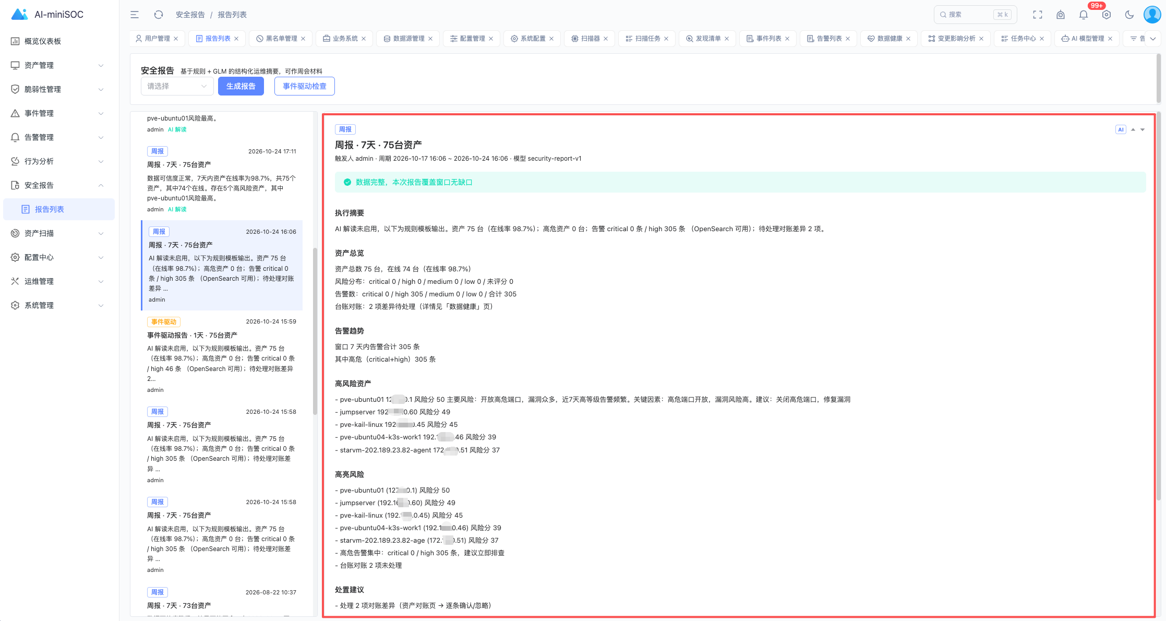Click the down arrow in report header
The image size is (1166, 621).
click(x=1143, y=129)
